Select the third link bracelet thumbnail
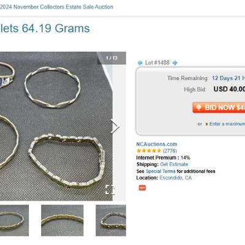Screen dimensions: 245x245 [x=111, y=221]
